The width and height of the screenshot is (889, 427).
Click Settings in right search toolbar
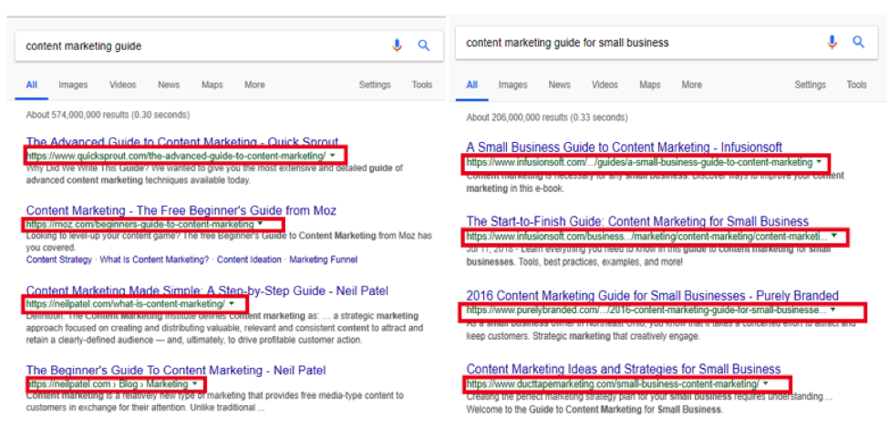810,85
